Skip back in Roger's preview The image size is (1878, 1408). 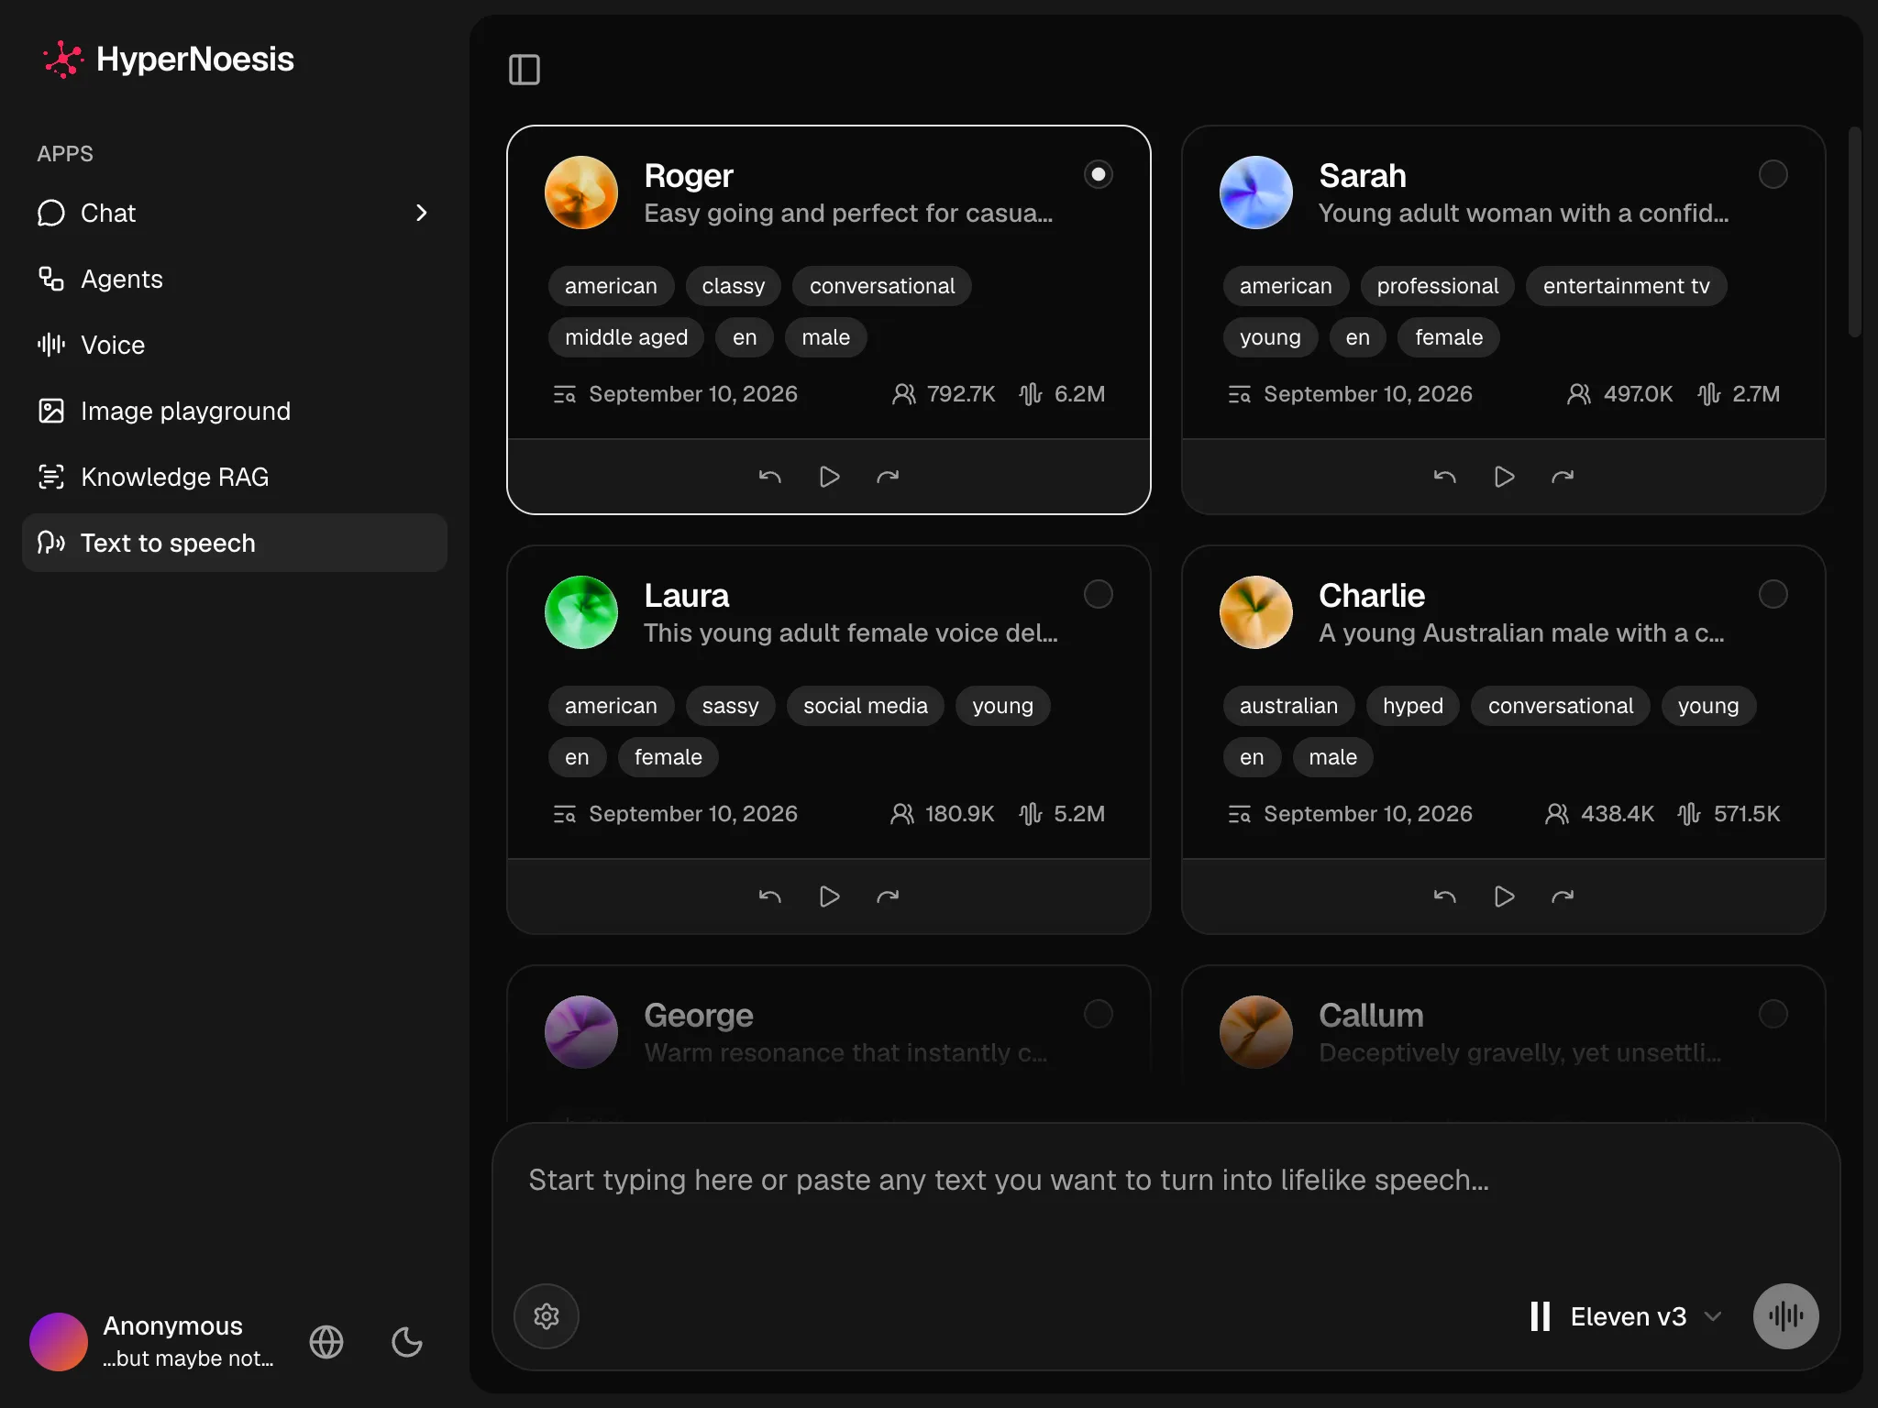point(770,477)
